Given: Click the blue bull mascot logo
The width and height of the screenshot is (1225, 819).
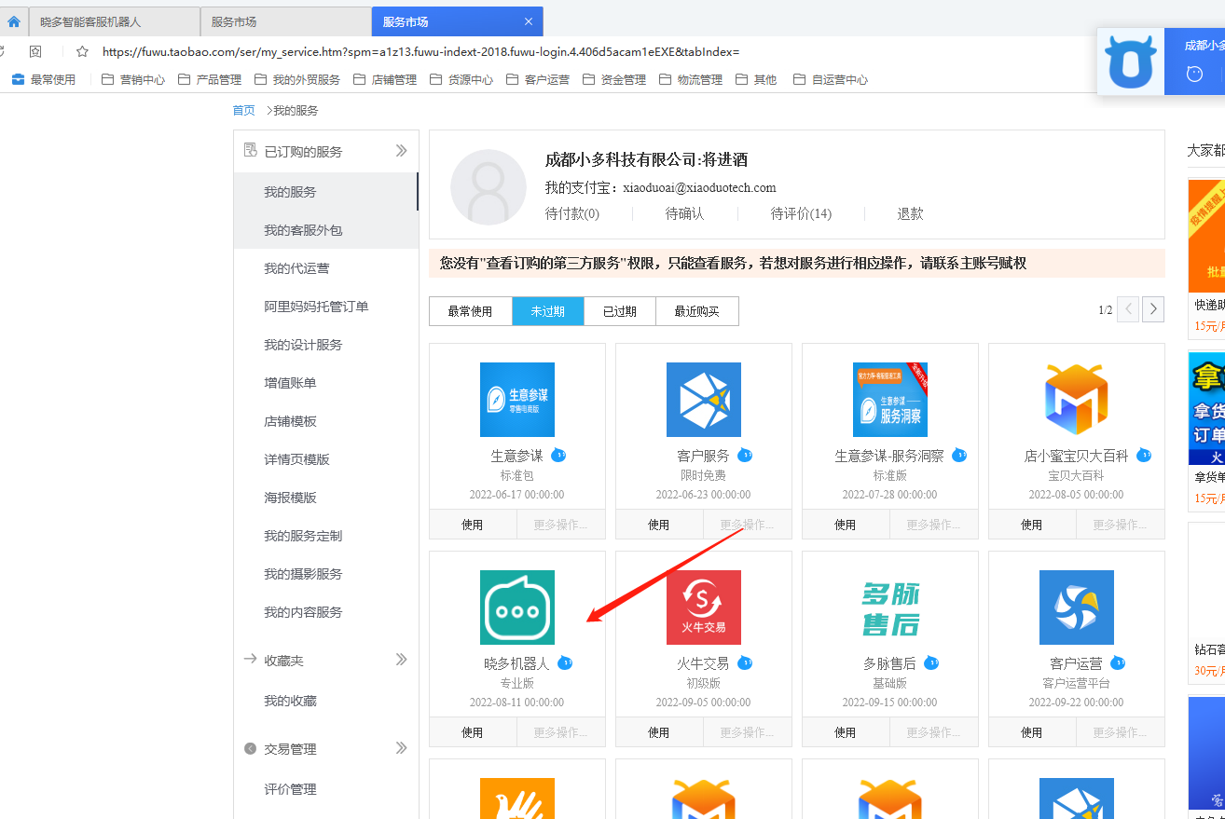Looking at the screenshot, I should pyautogui.click(x=1131, y=61).
